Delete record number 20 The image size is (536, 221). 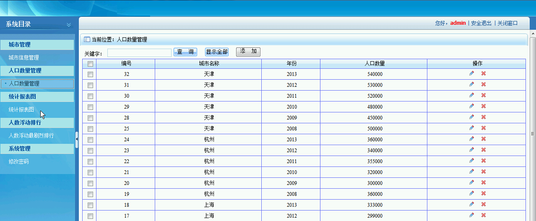tap(483, 182)
